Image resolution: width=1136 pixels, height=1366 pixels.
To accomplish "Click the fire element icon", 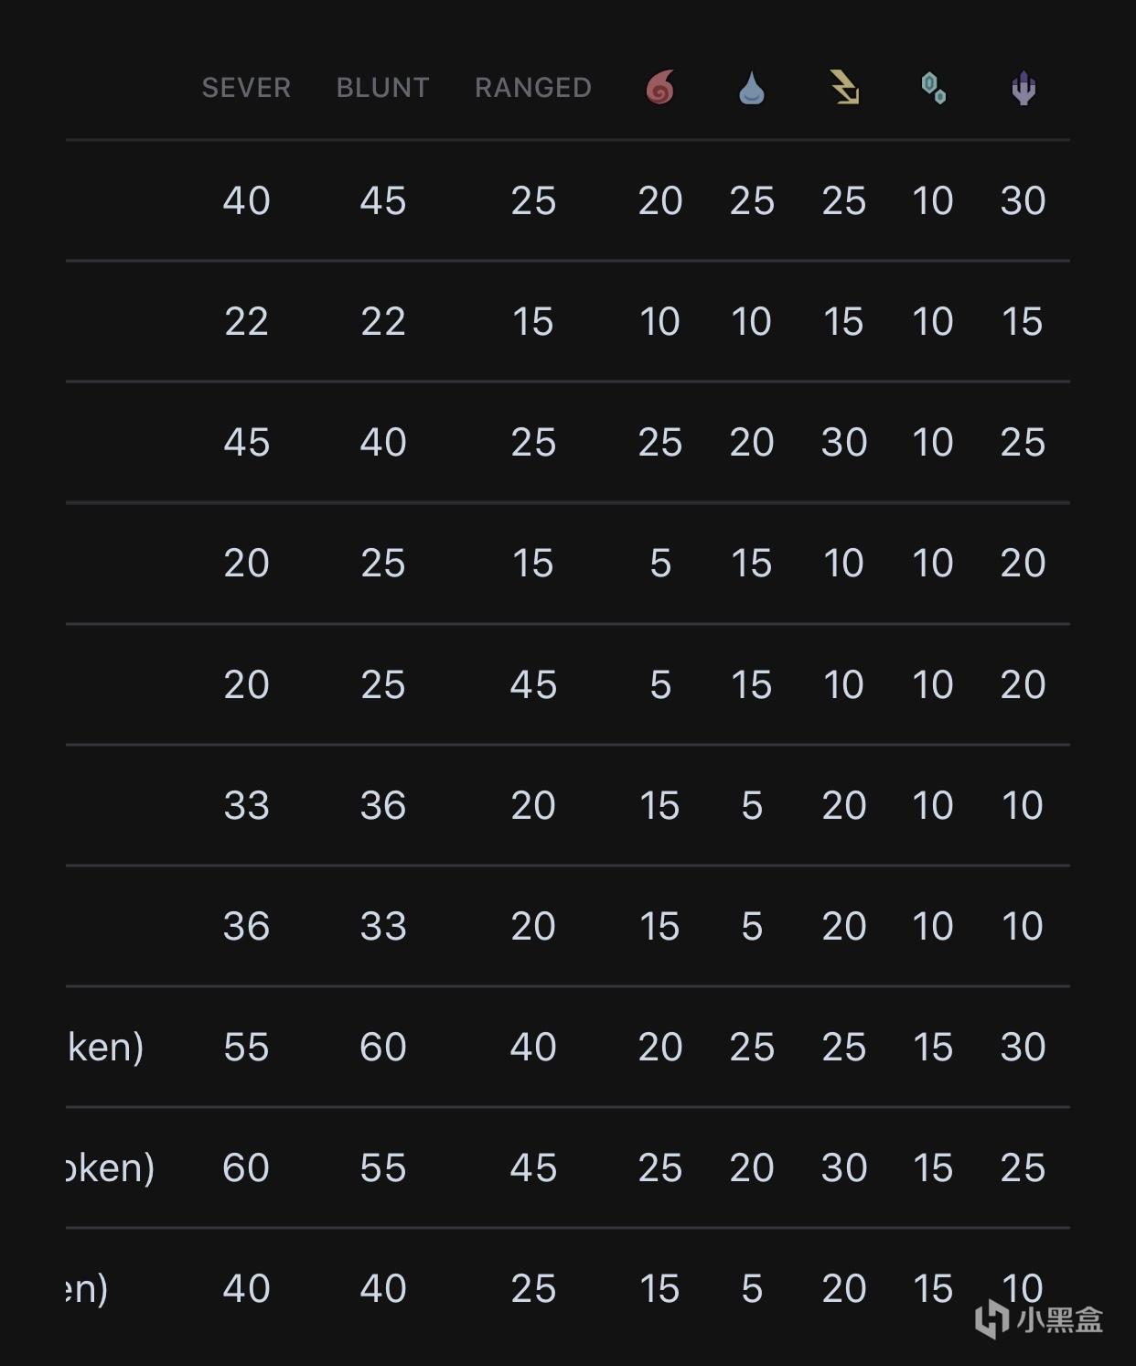I will (659, 88).
